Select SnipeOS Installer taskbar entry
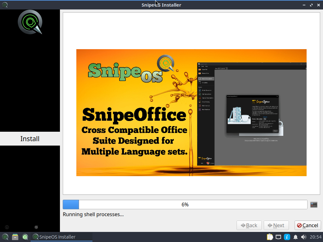The height and width of the screenshot is (242, 323). 62,237
